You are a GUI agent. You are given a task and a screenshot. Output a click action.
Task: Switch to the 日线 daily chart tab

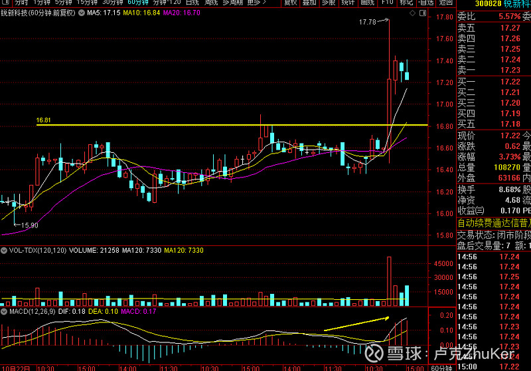click(x=192, y=3)
